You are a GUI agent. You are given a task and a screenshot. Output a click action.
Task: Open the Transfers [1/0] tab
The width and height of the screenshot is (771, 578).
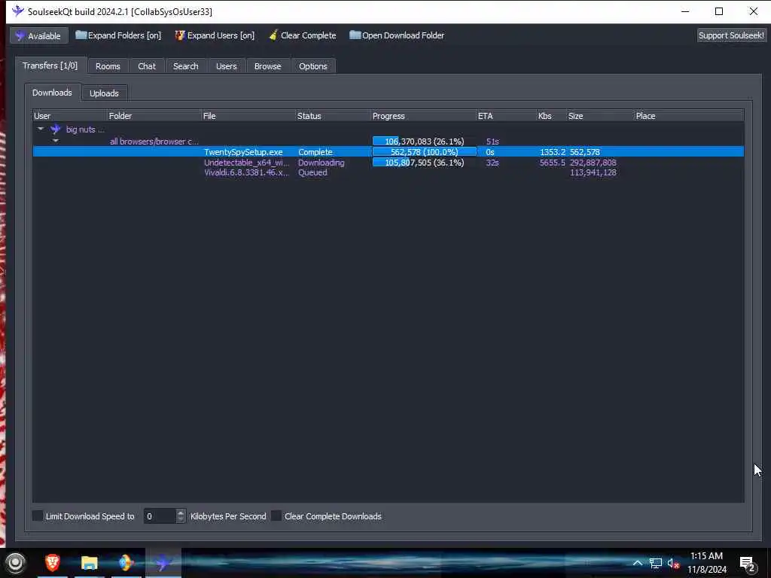(x=50, y=65)
